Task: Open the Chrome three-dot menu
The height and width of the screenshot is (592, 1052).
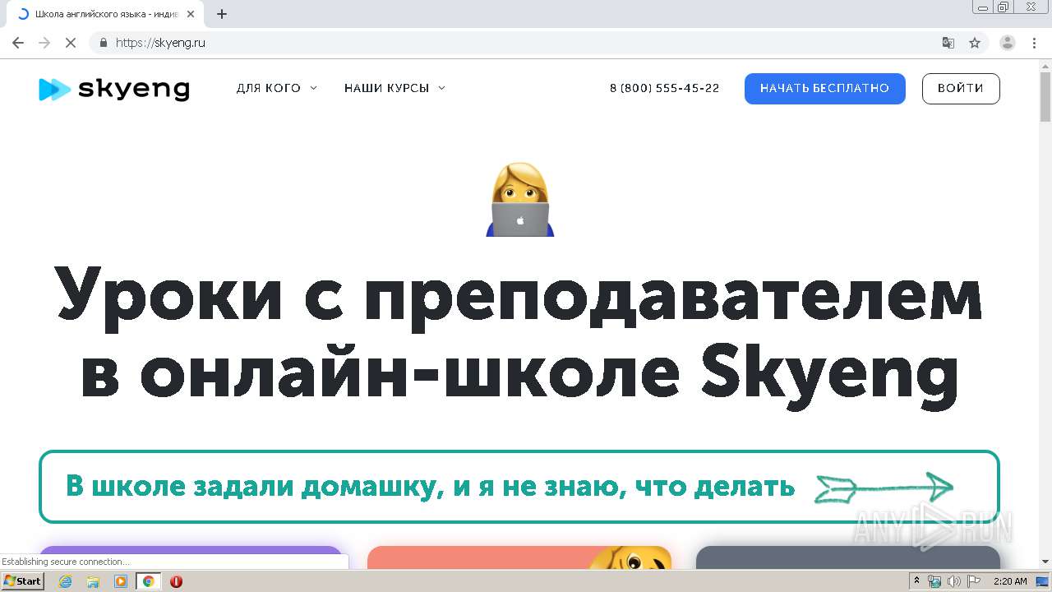Action: pos(1034,43)
